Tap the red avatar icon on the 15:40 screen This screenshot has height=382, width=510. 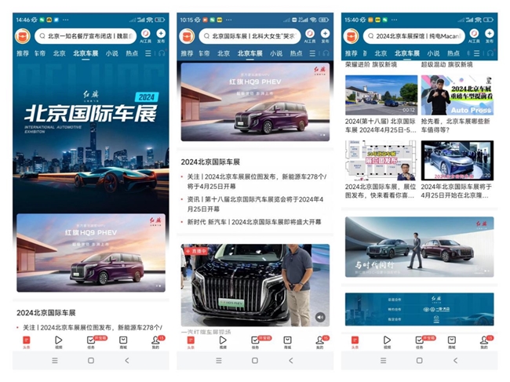coord(351,36)
